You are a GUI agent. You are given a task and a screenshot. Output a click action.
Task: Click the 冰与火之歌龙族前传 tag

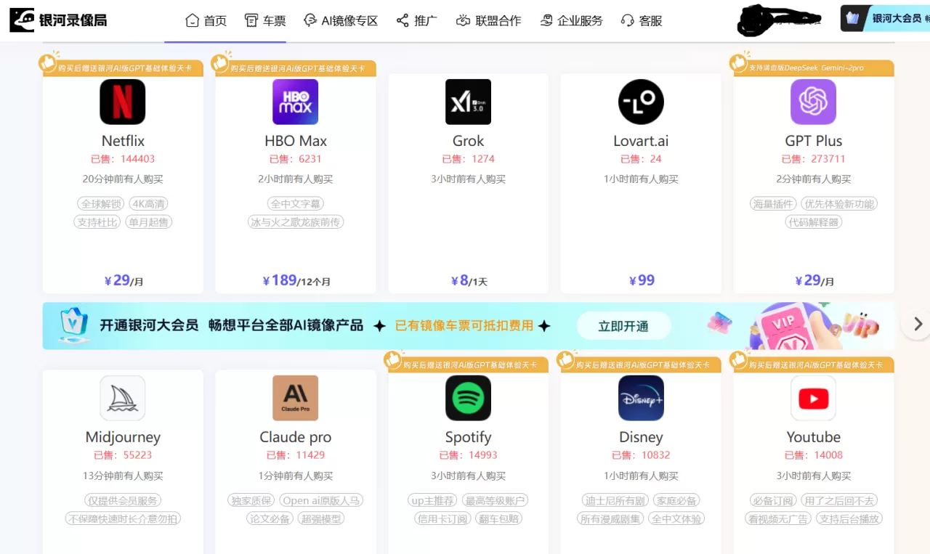click(x=296, y=222)
